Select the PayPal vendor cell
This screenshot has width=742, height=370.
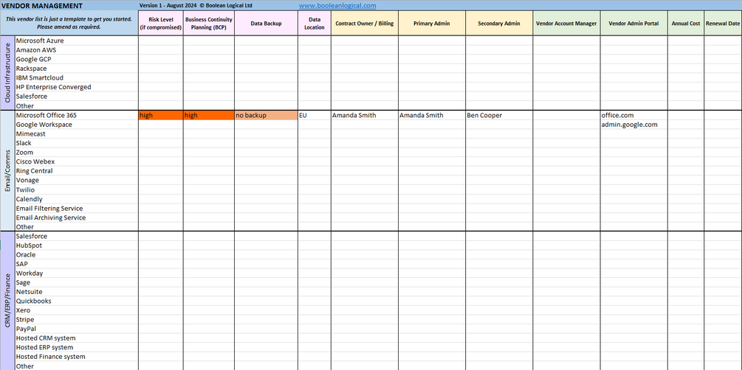[77, 329]
